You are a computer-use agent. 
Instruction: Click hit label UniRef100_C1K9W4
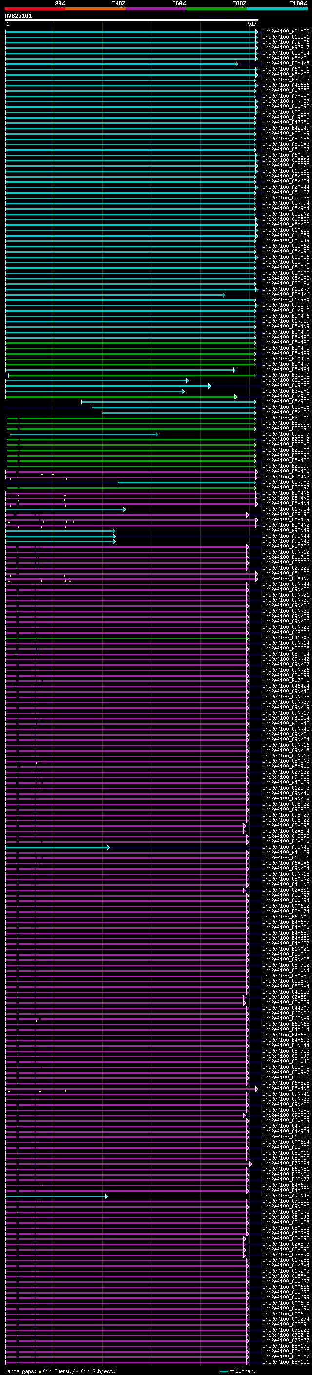click(x=286, y=509)
